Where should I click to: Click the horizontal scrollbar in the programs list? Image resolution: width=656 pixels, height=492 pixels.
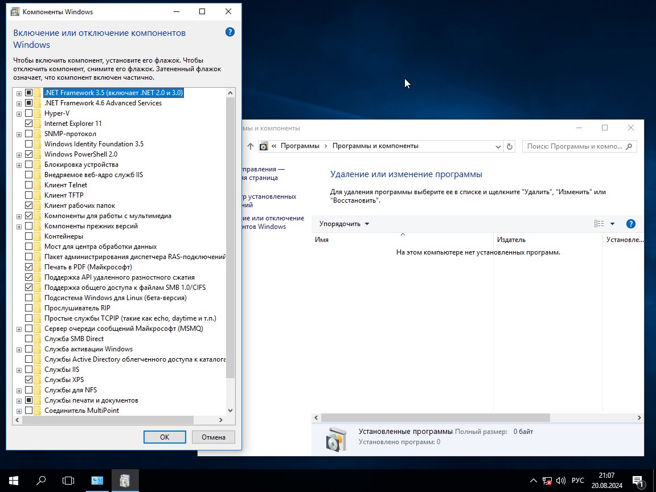pos(435,417)
